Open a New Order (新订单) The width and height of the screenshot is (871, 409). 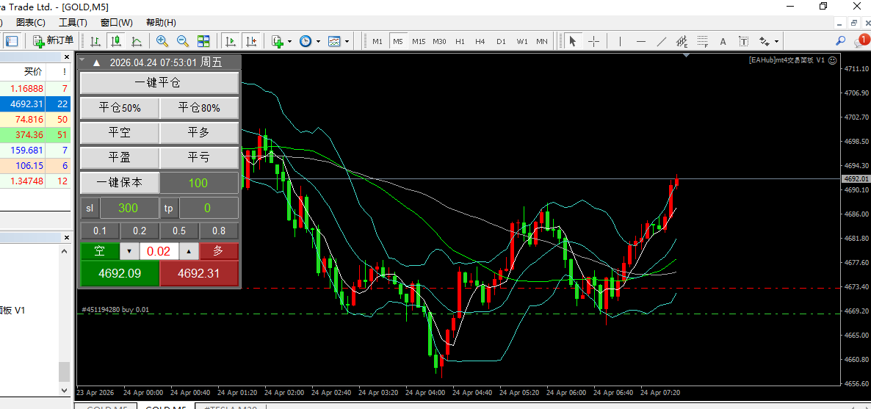(x=54, y=40)
